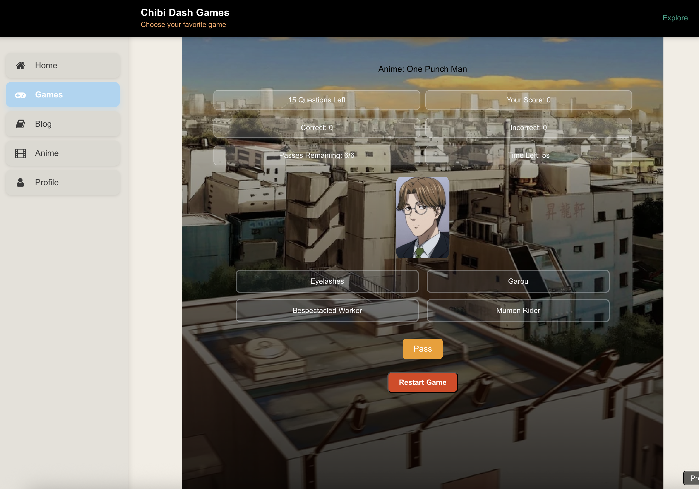Click the character portrait image

[x=422, y=218]
